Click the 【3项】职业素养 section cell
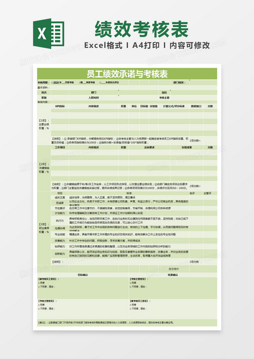 point(44,228)
